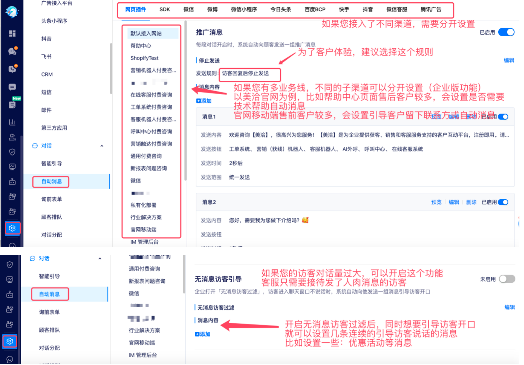This screenshot has width=524, height=365.
Task: Click the upper navigation menu scrollbar
Action: (x=111, y=69)
